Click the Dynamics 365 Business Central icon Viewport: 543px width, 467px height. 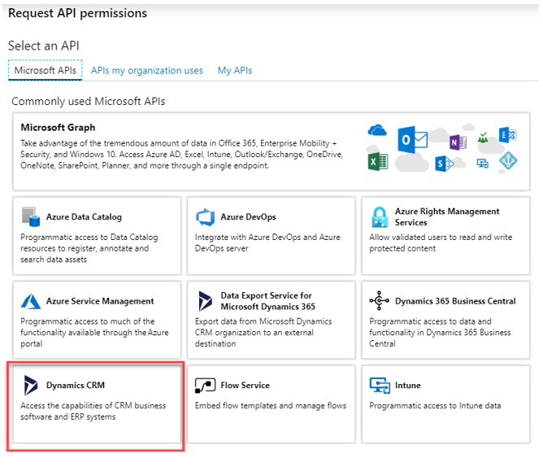(379, 301)
